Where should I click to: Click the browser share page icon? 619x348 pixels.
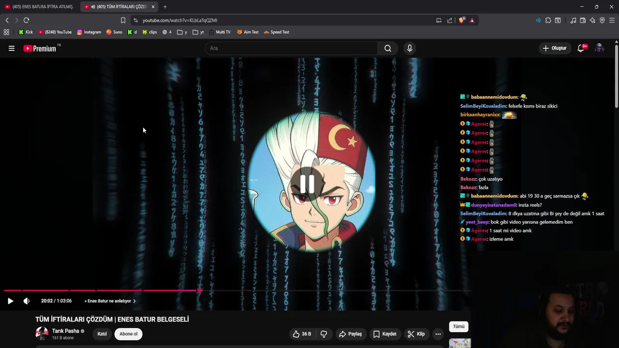pyautogui.click(x=450, y=20)
